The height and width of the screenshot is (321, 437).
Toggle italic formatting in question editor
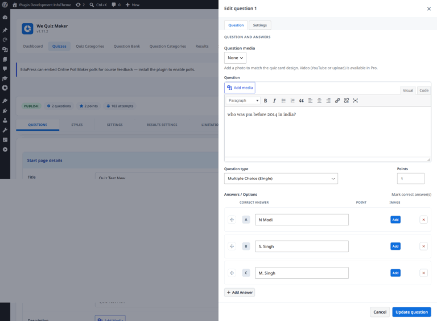pyautogui.click(x=274, y=101)
